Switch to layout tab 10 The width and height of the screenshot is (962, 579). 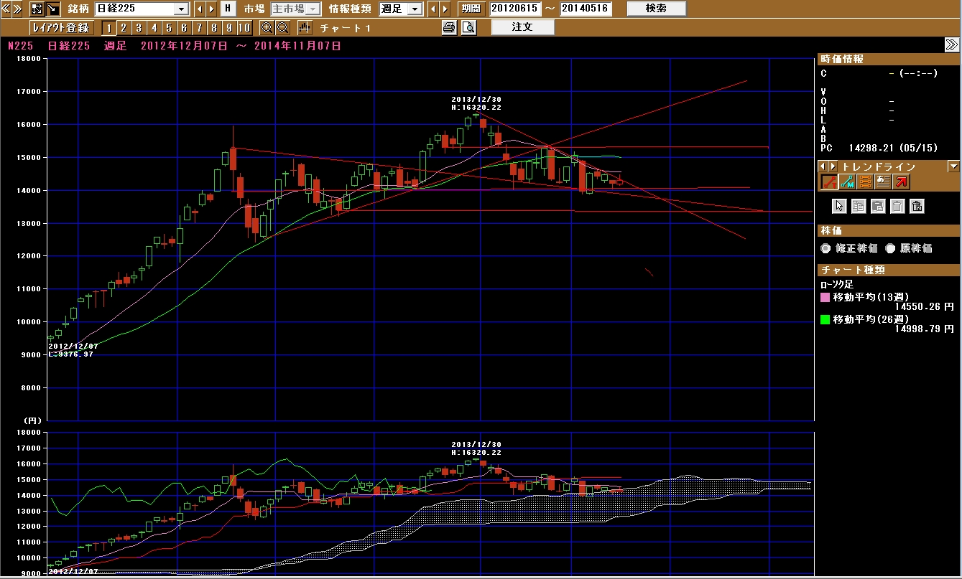(x=244, y=27)
